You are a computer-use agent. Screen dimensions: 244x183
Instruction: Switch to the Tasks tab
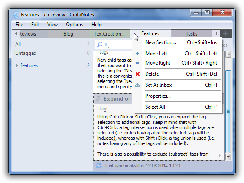191,34
